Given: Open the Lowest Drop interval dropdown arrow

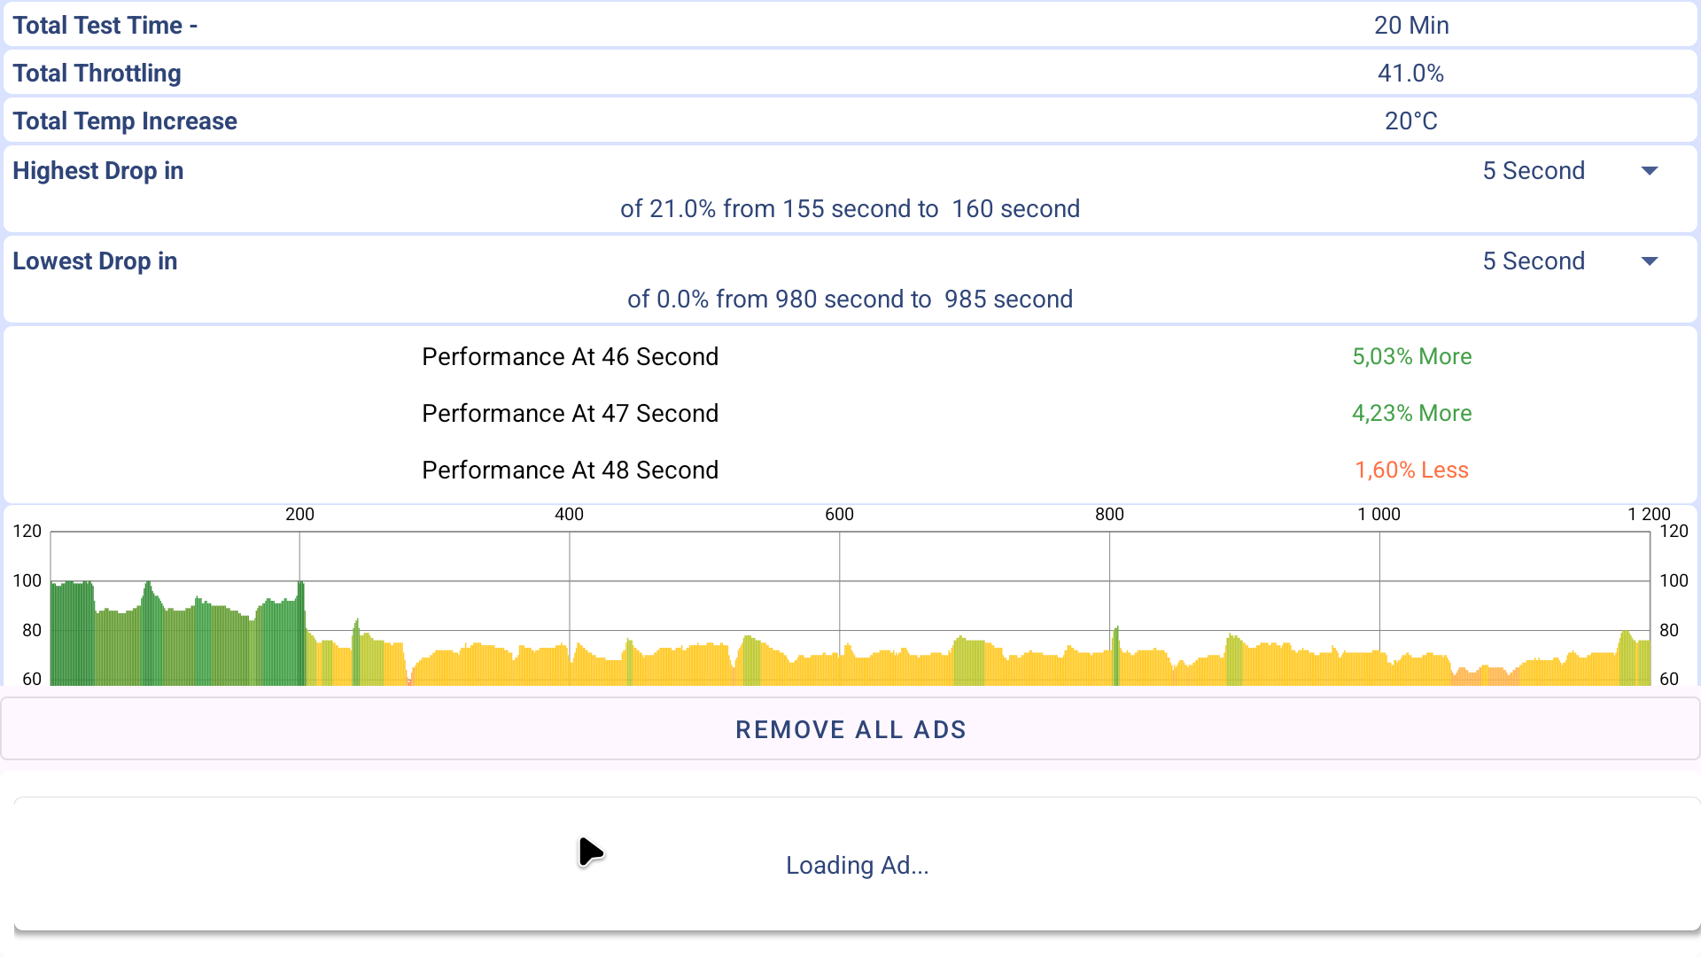Looking at the screenshot, I should [1649, 261].
